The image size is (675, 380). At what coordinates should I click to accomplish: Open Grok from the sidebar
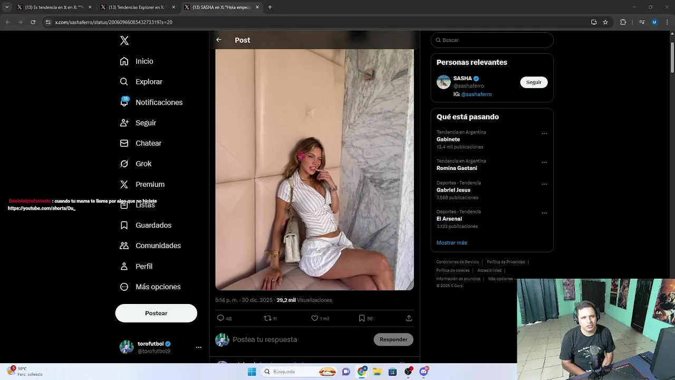point(136,164)
